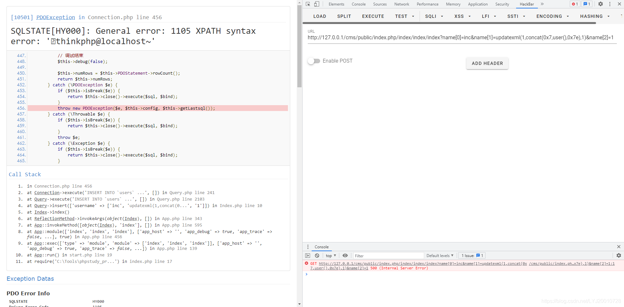This screenshot has width=624, height=307.
Task: Click the SPLIT button
Action: click(344, 16)
